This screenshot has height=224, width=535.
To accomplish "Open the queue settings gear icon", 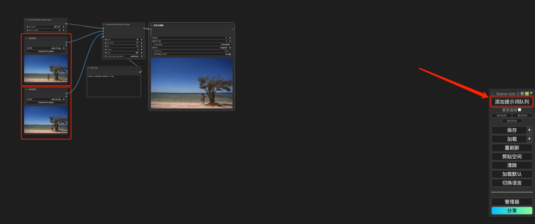I will pos(522,93).
